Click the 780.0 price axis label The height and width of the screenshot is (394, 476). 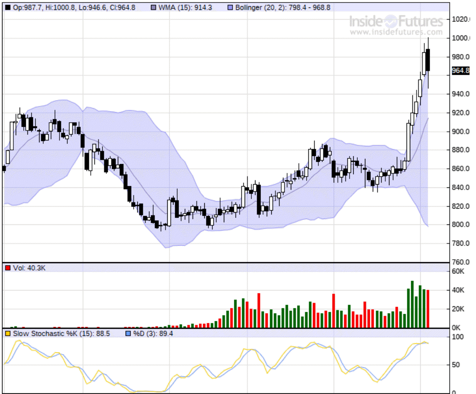461,243
